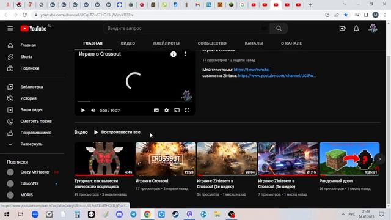Click the YouTube logo
This screenshot has width=391, height=220.
click(x=34, y=29)
